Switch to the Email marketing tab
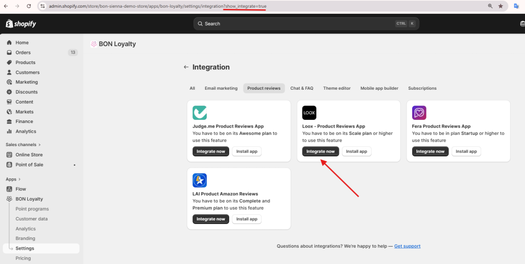The image size is (525, 264). click(221, 88)
